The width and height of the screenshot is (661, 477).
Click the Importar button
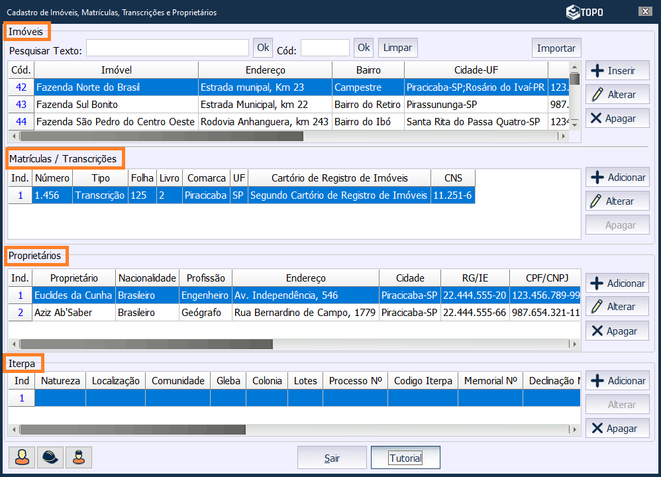(556, 48)
